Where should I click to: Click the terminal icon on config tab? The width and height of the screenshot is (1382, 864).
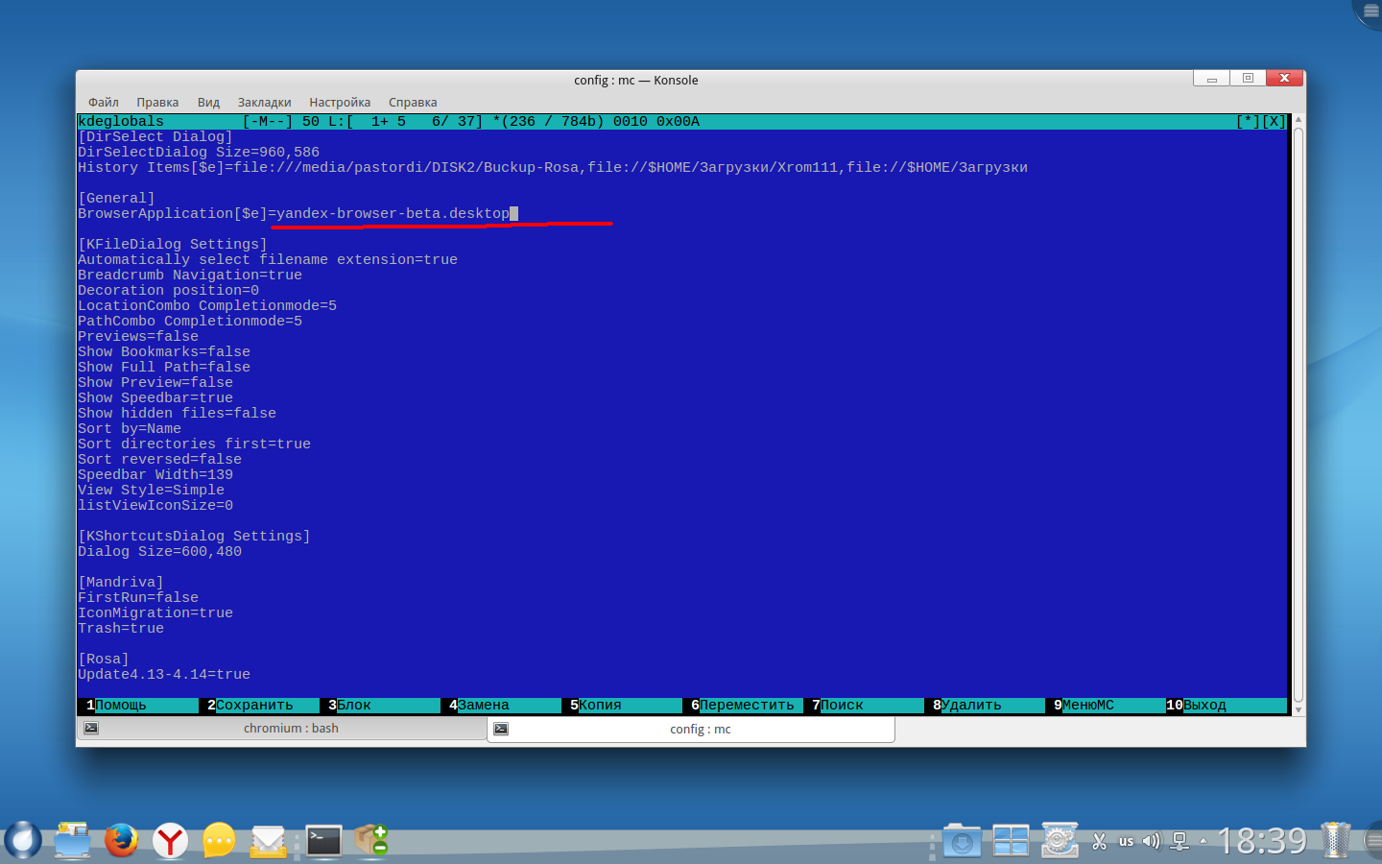tap(501, 730)
